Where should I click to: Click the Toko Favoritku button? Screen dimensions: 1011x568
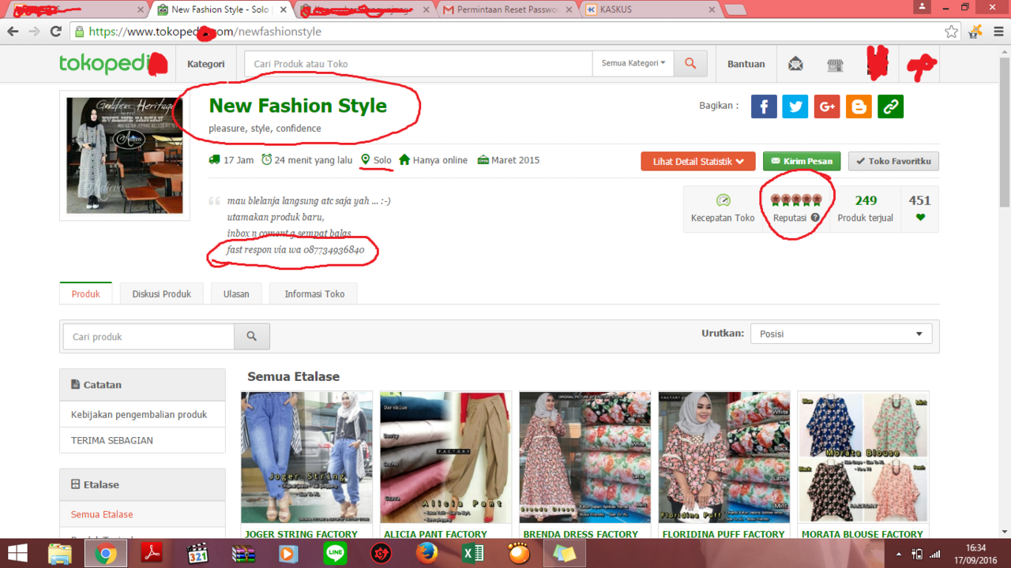[x=893, y=162]
